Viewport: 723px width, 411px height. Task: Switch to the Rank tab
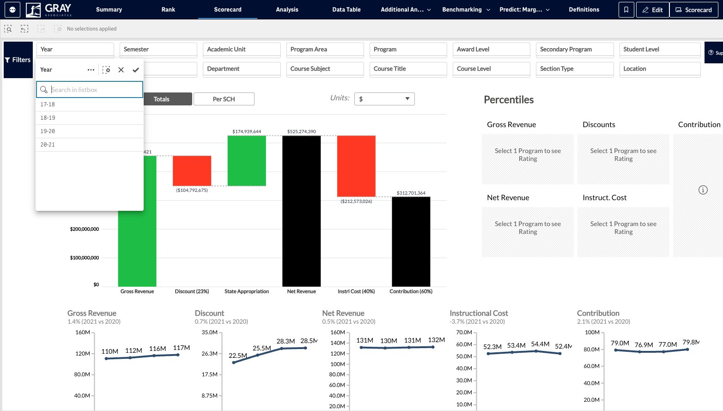[168, 10]
